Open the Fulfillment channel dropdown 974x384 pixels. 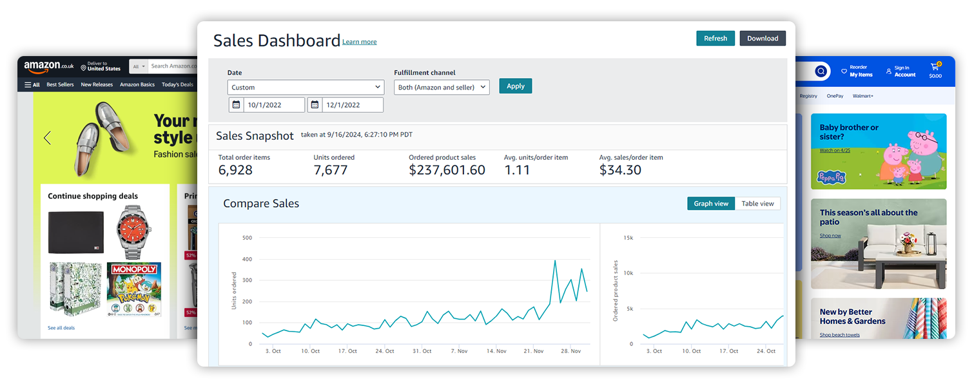[442, 87]
